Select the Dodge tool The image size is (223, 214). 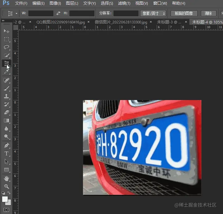pos(6,136)
